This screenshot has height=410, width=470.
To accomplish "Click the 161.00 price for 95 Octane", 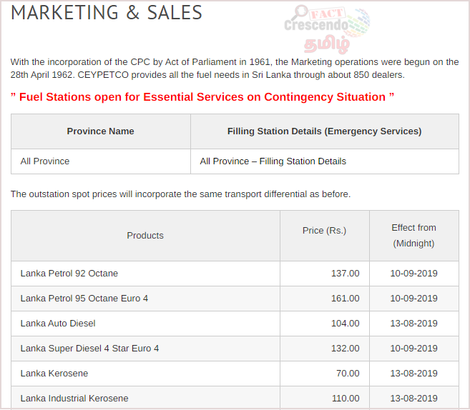I will click(345, 299).
